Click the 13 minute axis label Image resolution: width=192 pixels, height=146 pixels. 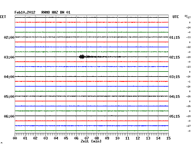point(148,138)
